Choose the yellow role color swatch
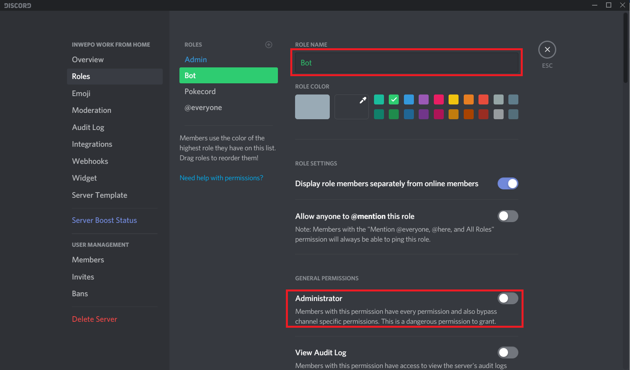The image size is (630, 370). (x=453, y=99)
